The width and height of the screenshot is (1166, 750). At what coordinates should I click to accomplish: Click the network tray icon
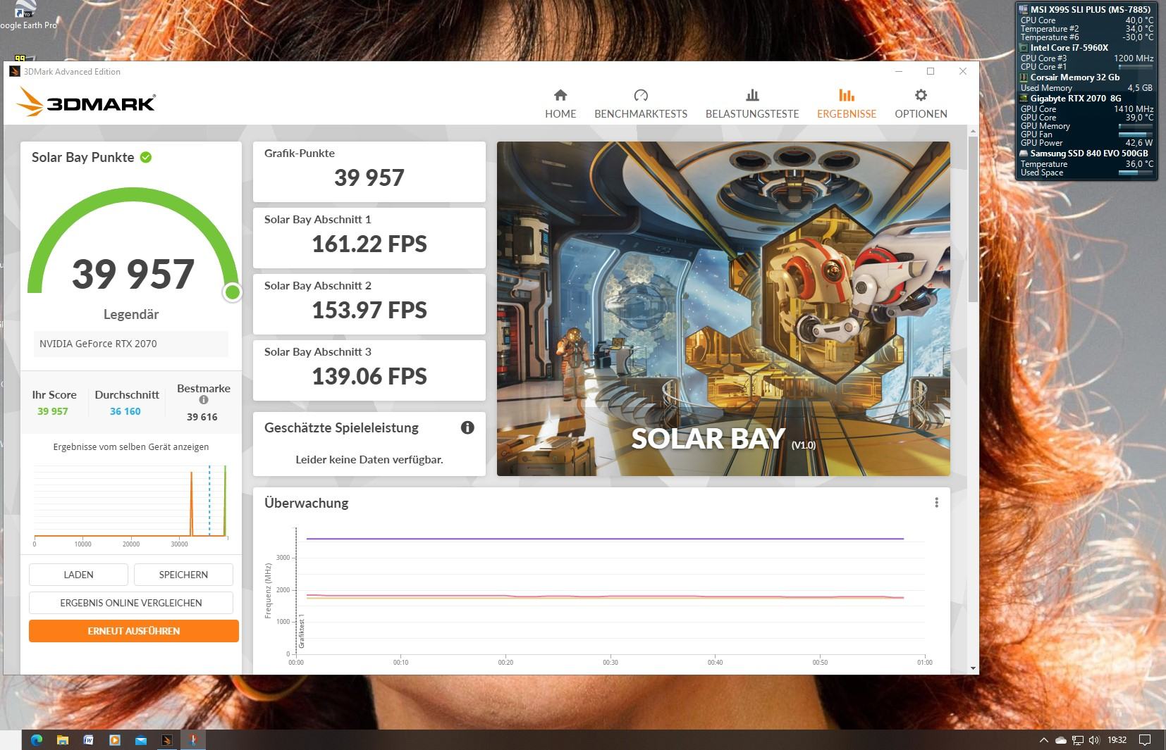pyautogui.click(x=1078, y=740)
